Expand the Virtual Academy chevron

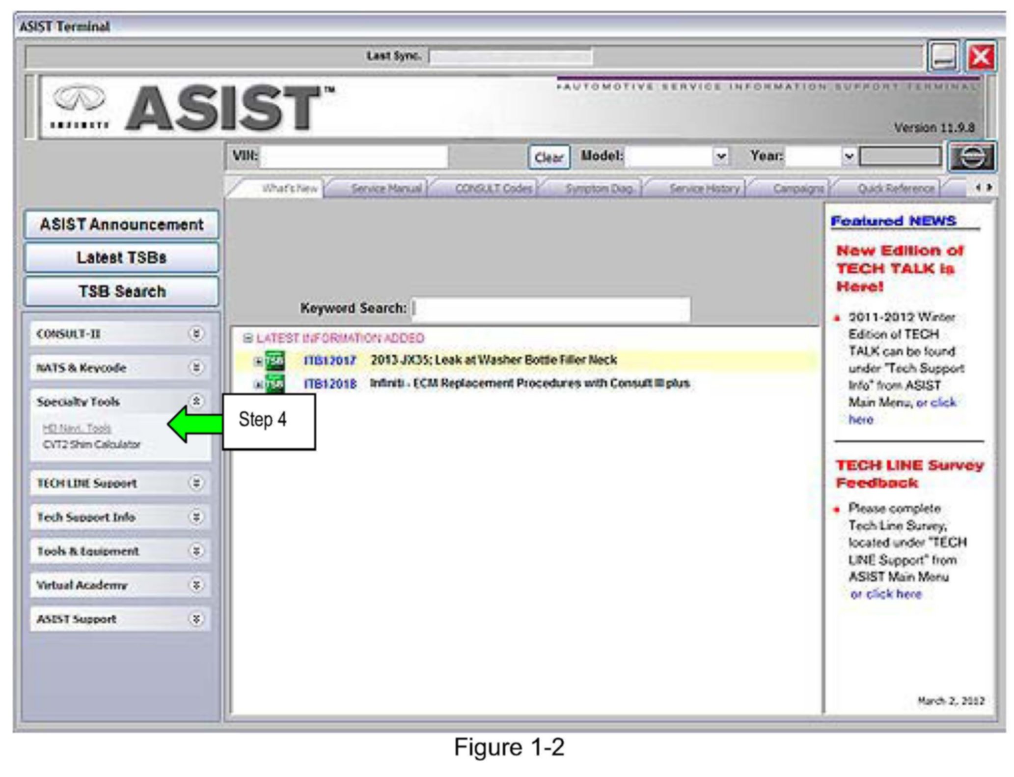coord(196,585)
